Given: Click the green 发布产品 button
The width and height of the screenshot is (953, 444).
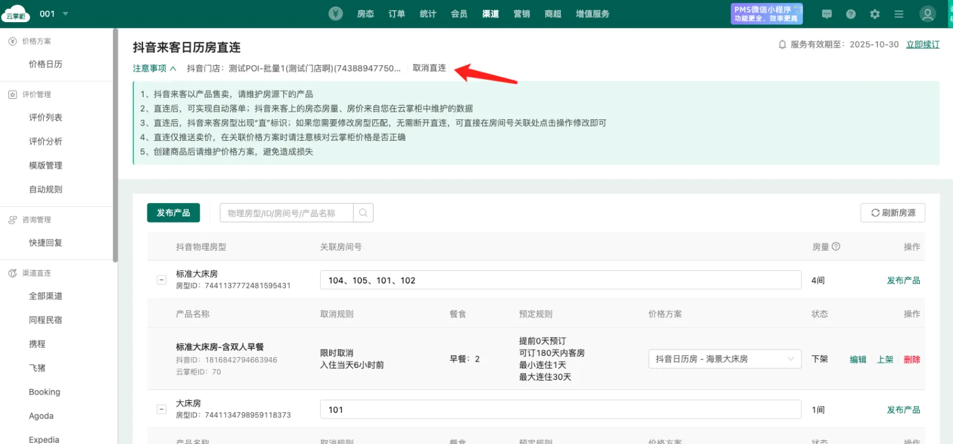Looking at the screenshot, I should coord(173,213).
